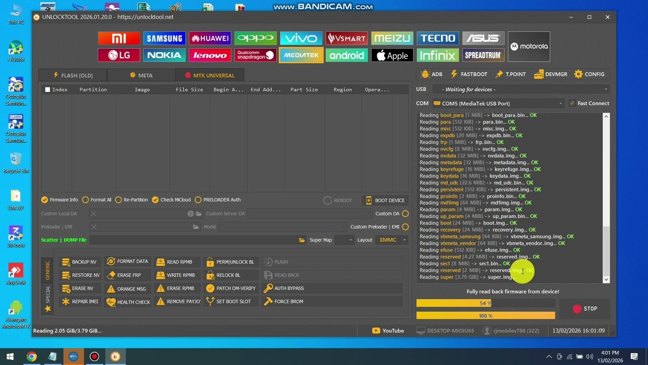Viewport: 648px width, 365px height.
Task: Select the Qualcomm Snapdragon logo
Action: (x=255, y=55)
